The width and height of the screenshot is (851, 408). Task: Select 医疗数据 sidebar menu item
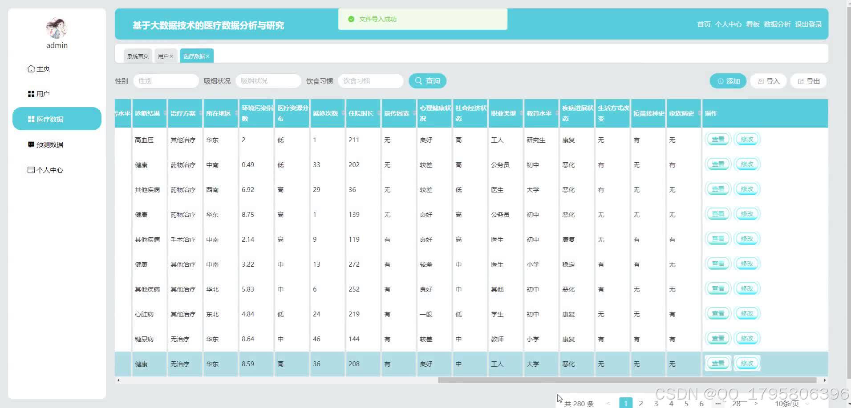pyautogui.click(x=57, y=119)
